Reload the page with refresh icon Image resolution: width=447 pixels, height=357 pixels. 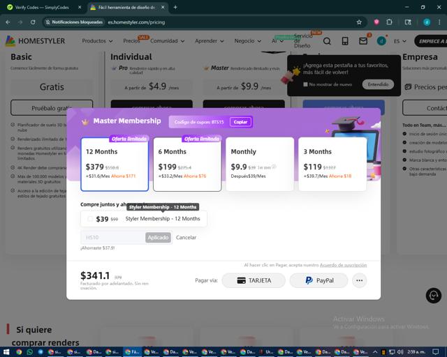pos(33,22)
